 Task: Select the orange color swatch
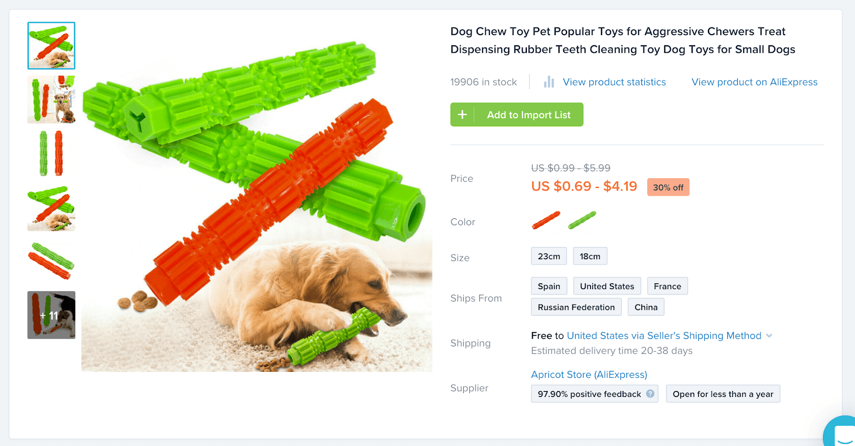546,220
